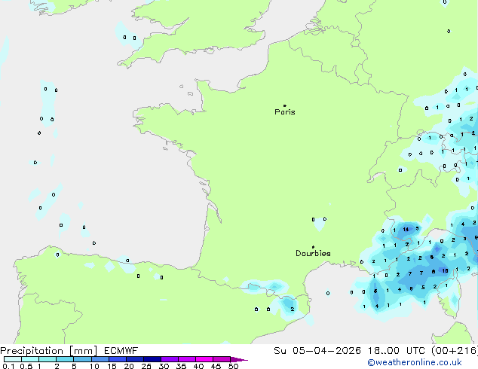478x369 pixels.
Task: Click the forecast date Su 05-04-2026
Action: click(x=317, y=351)
